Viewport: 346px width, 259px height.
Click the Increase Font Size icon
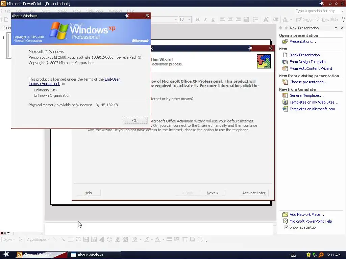pos(266,20)
